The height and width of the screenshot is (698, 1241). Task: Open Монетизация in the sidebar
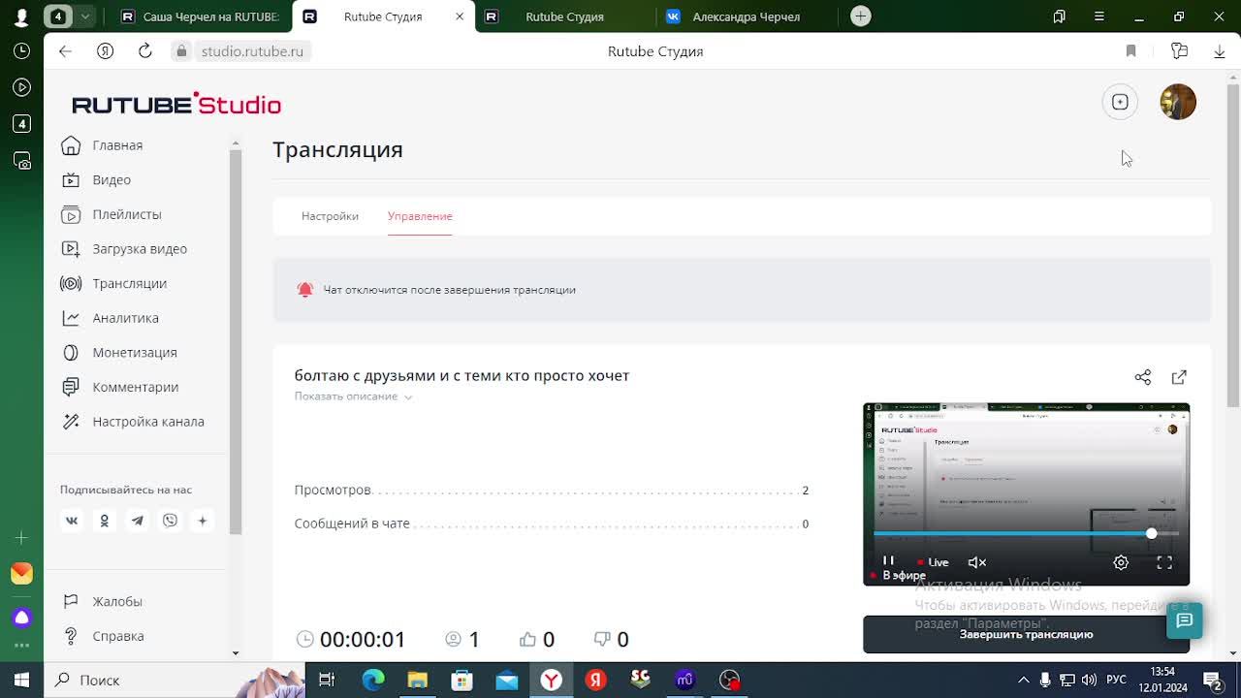tap(136, 353)
